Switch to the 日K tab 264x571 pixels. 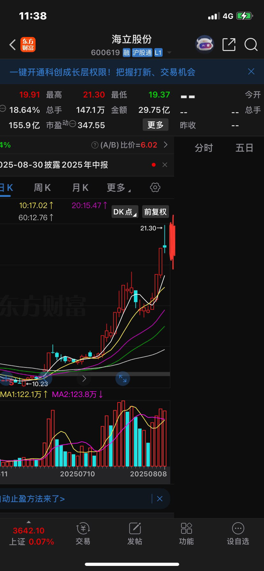[x=6, y=188]
